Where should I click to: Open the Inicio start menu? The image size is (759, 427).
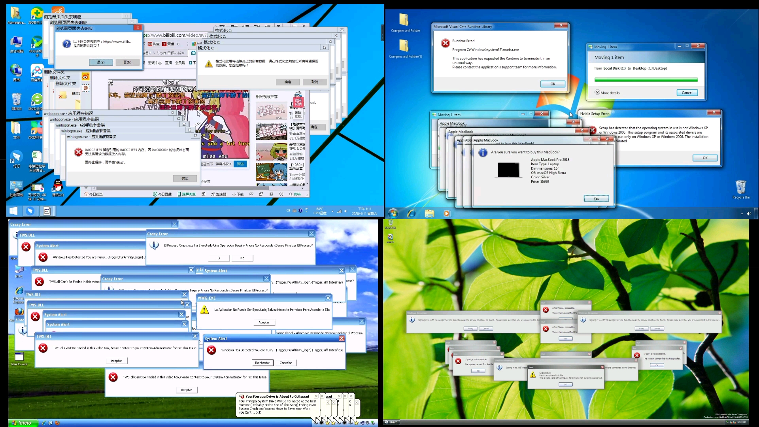[23, 422]
